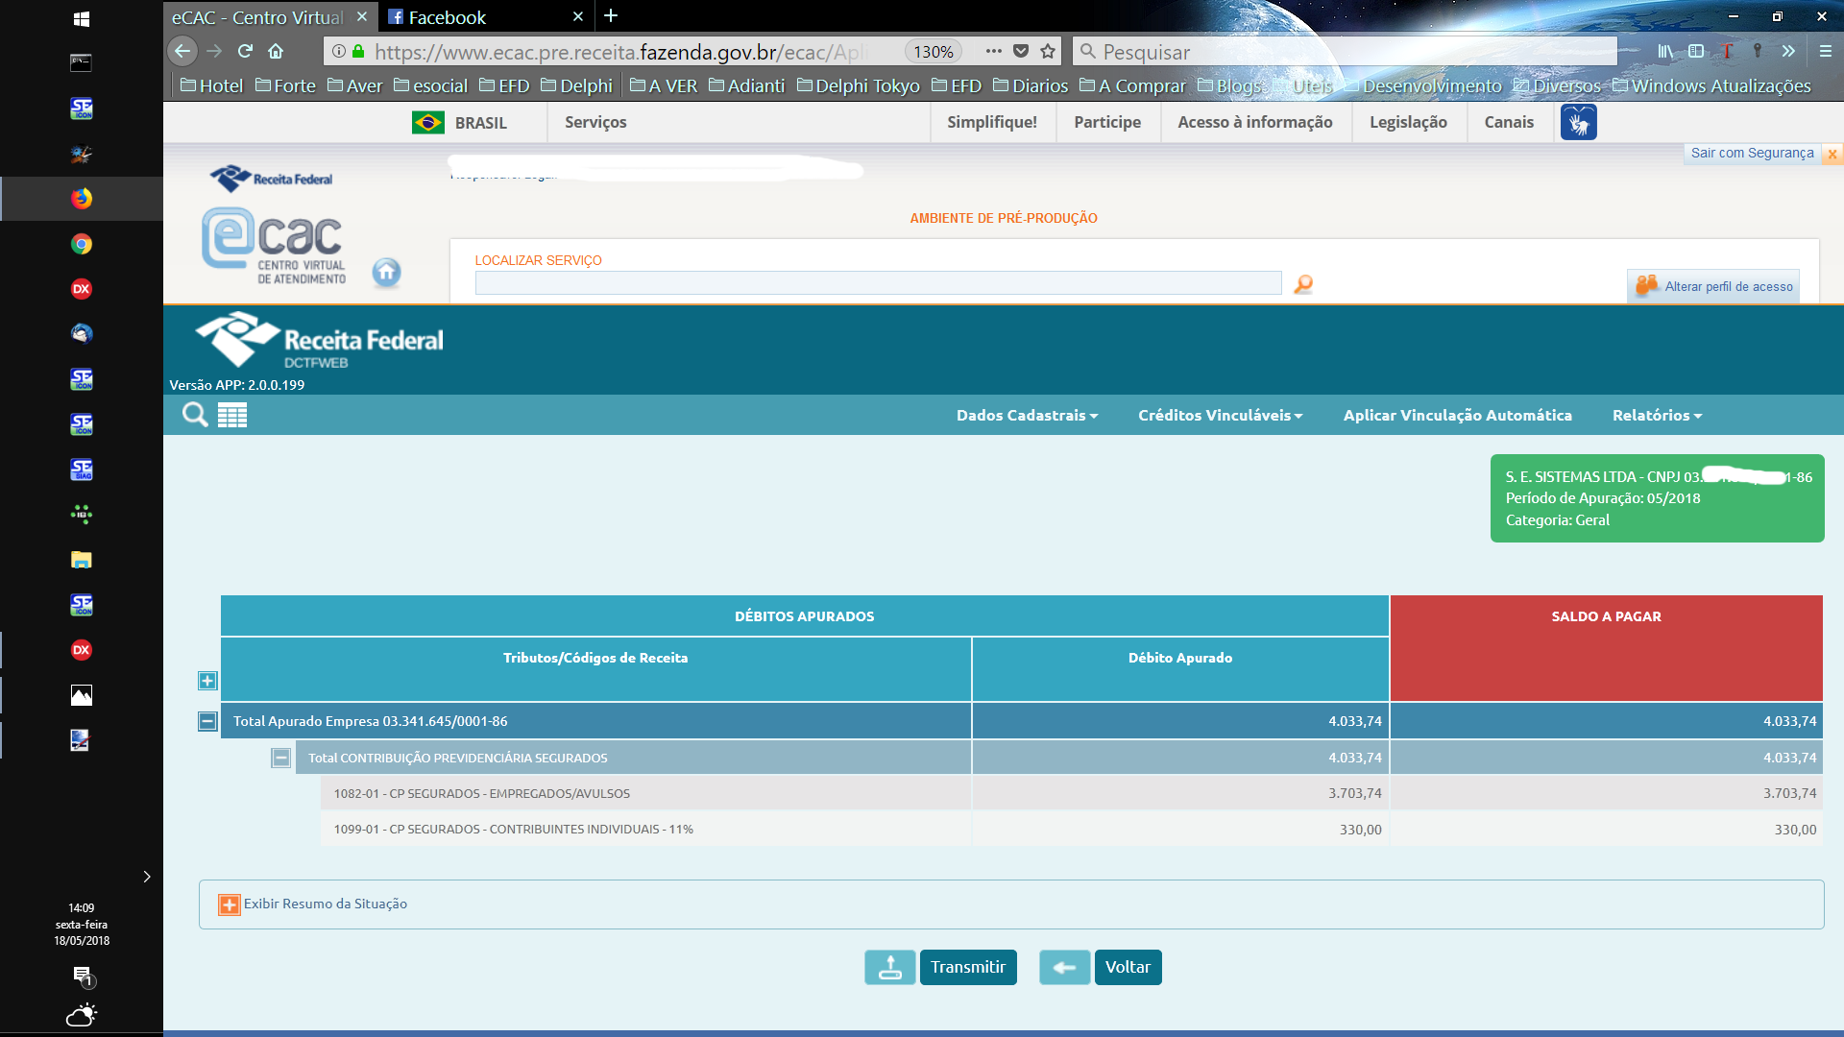Click in the Localizar Serviço input field
This screenshot has height=1037, width=1844.
pyautogui.click(x=878, y=282)
